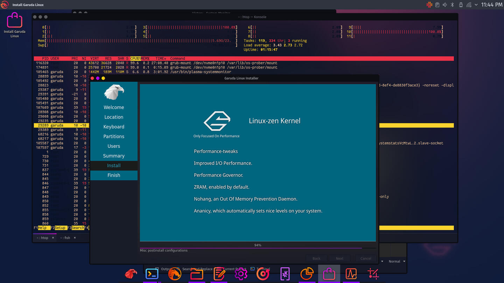
Task: Click the Next button in installer
Action: click(339, 259)
